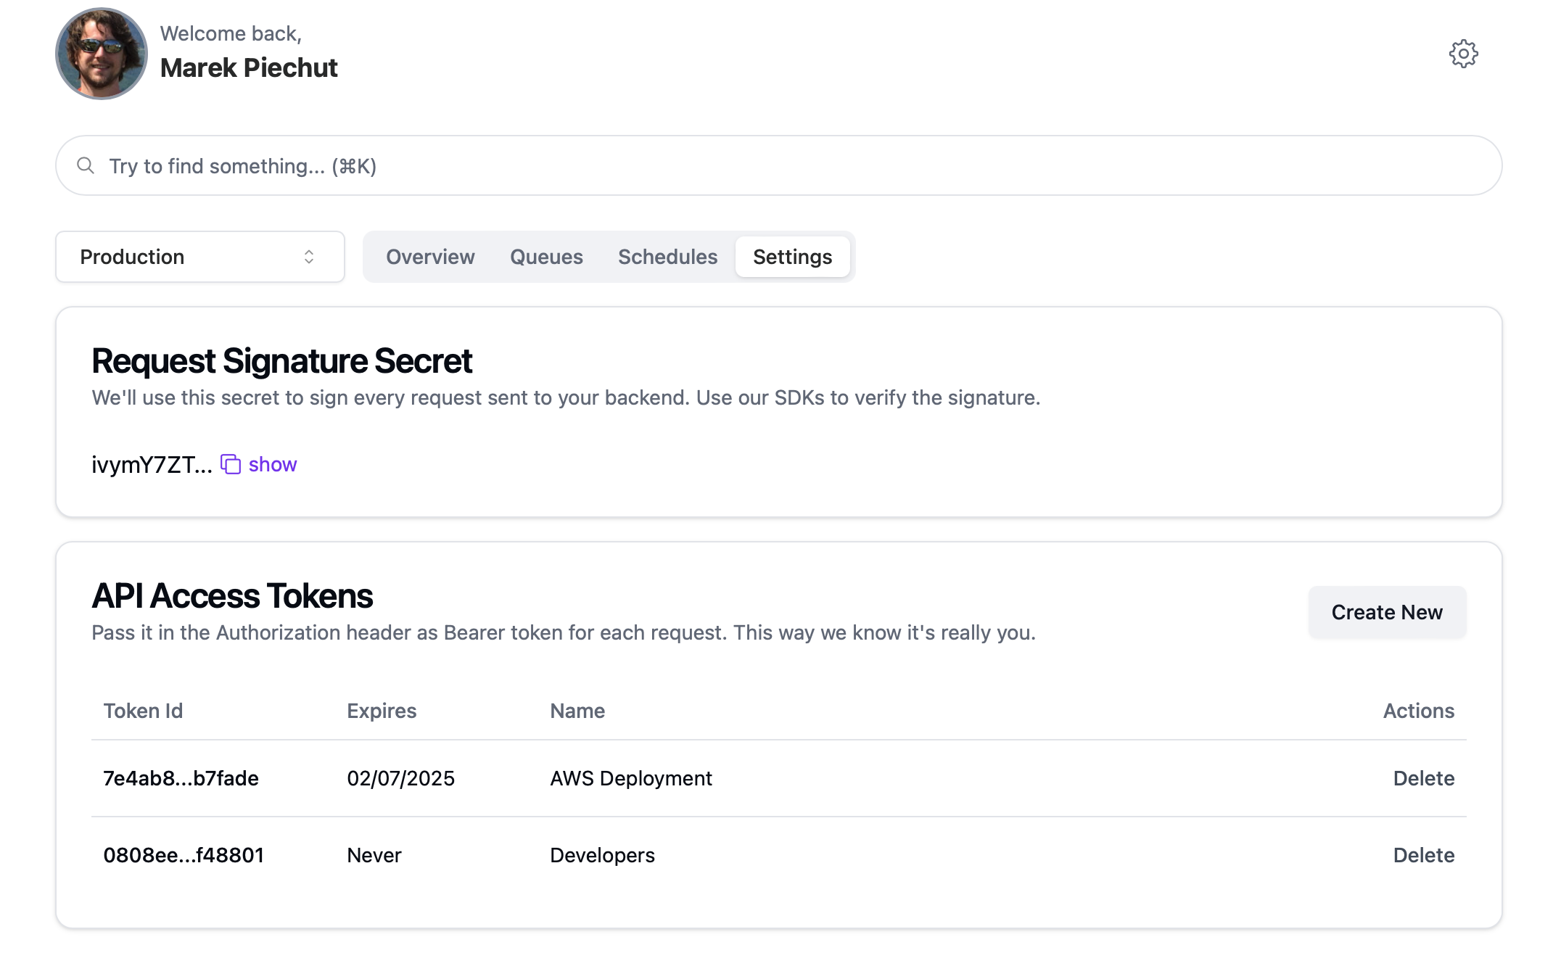
Task: Click the user profile avatar picture
Action: 102,53
